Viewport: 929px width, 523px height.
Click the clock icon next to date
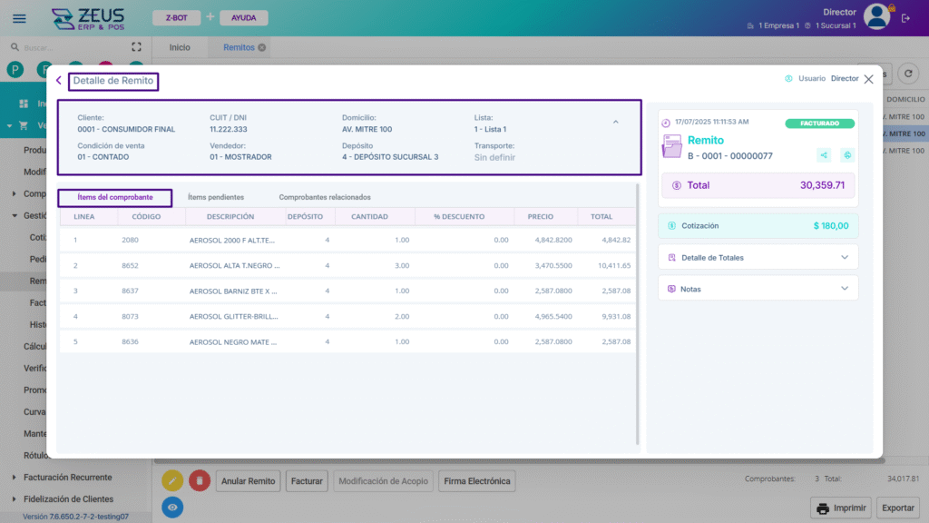point(666,123)
